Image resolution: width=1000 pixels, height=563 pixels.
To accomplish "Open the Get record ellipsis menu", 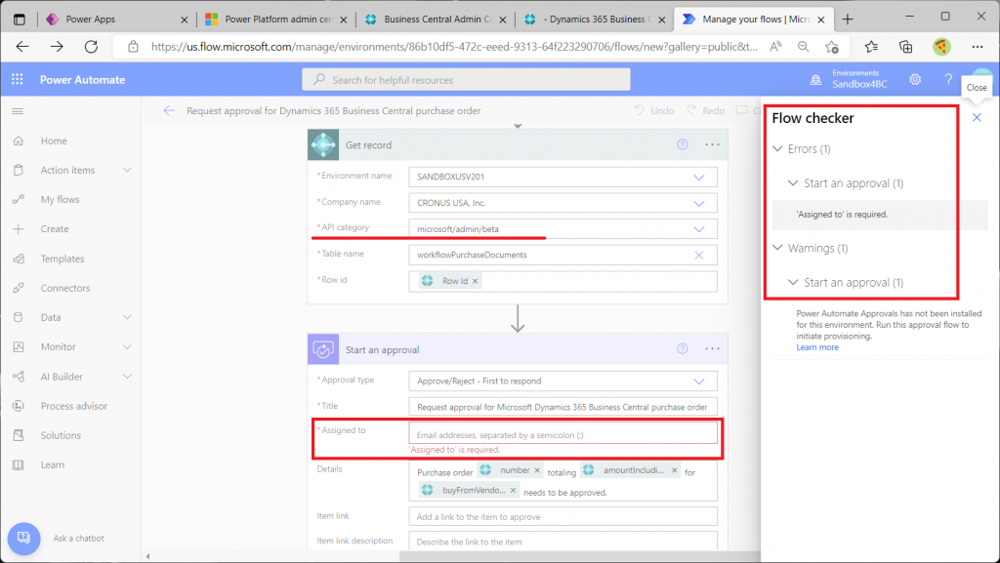I will 712,144.
